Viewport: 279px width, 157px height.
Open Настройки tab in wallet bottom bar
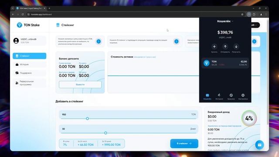click(x=243, y=97)
